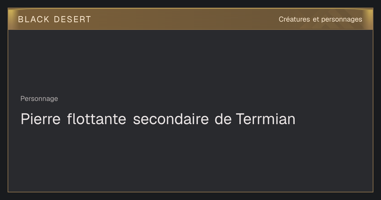Click the gold header bar center area

(x=190, y=19)
